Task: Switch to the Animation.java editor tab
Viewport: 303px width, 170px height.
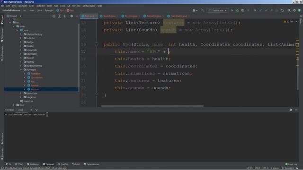Action: [x=153, y=16]
